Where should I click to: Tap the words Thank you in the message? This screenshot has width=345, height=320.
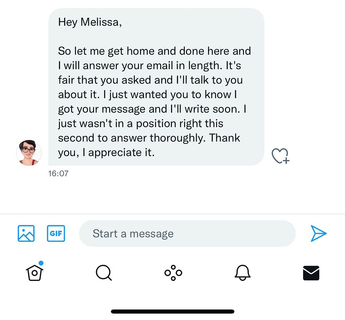(149, 145)
